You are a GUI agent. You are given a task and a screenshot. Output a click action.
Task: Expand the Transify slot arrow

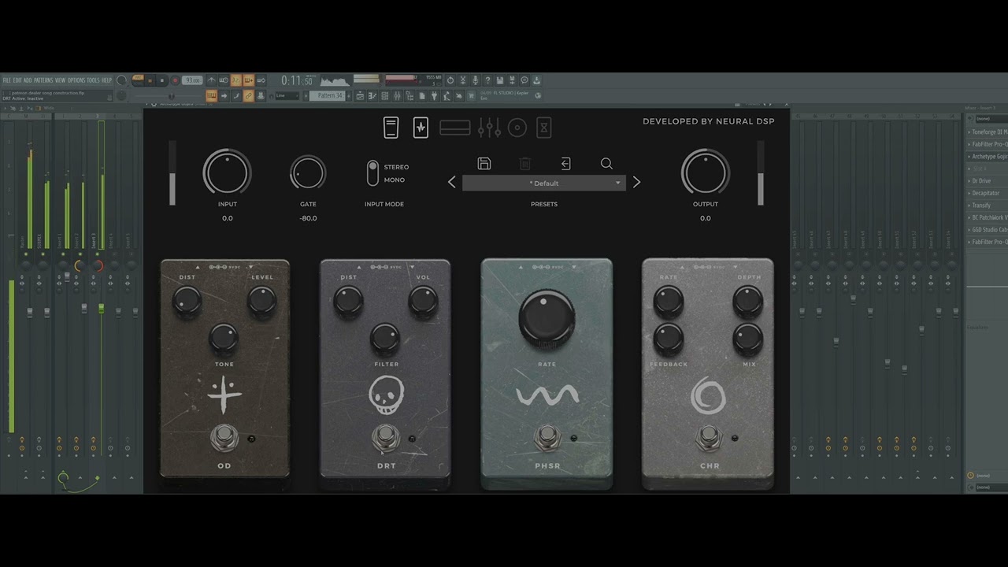tap(969, 206)
